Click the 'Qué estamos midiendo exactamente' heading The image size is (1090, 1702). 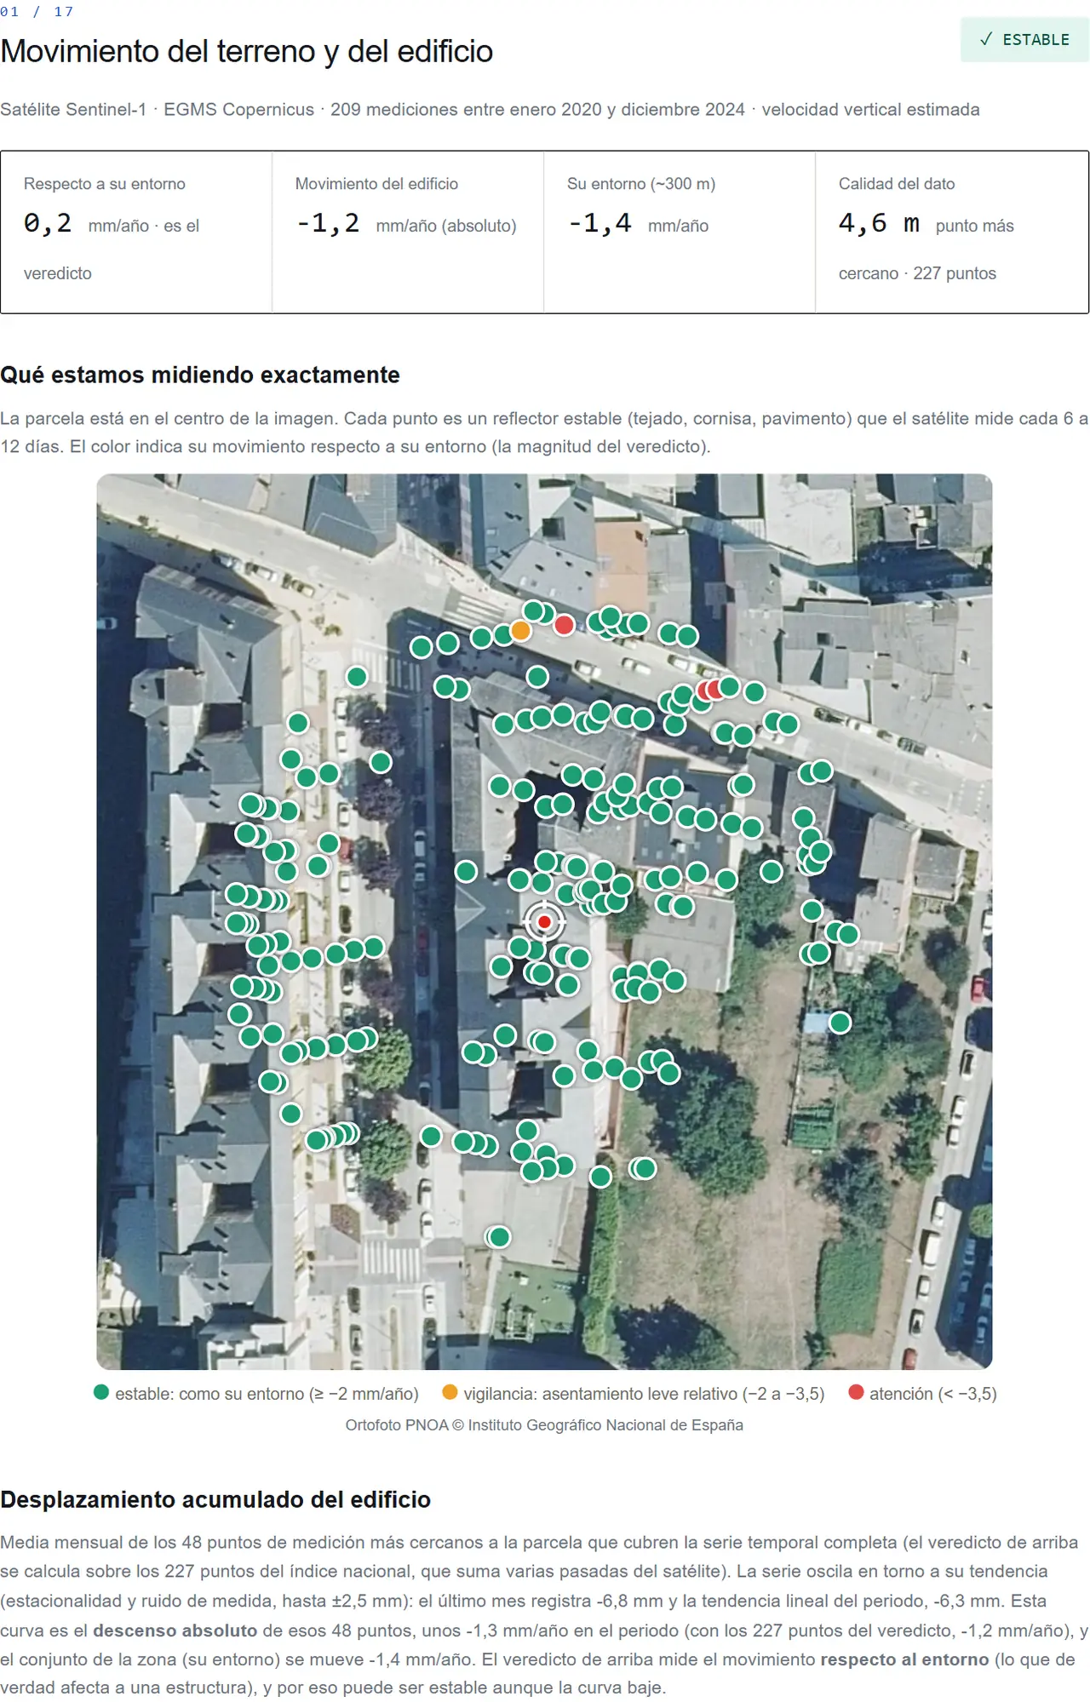[200, 375]
